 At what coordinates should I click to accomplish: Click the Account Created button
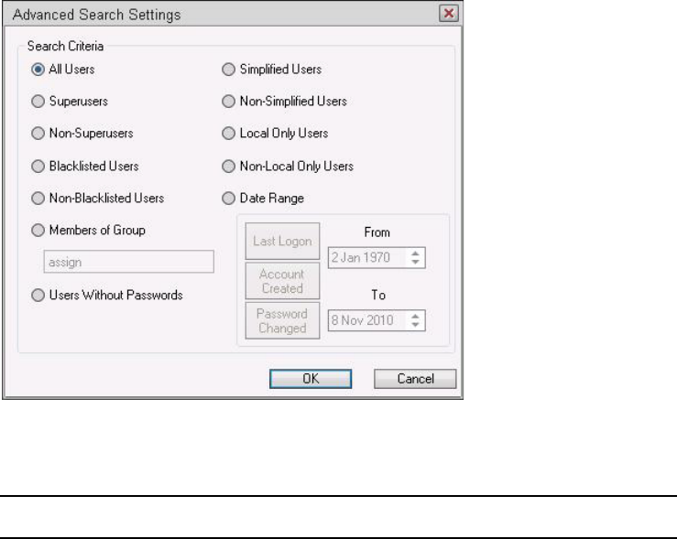[282, 281]
